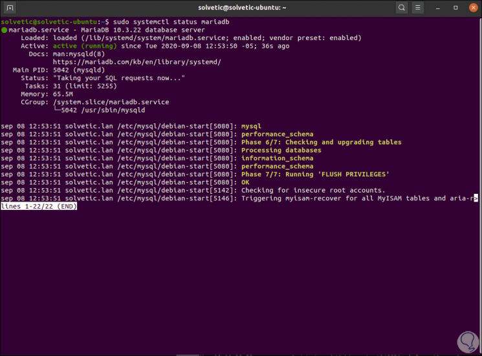Click the CGroup /system.slice/mariadb.service entry
Viewport: 482px width, 356px height.
pyautogui.click(x=112, y=102)
